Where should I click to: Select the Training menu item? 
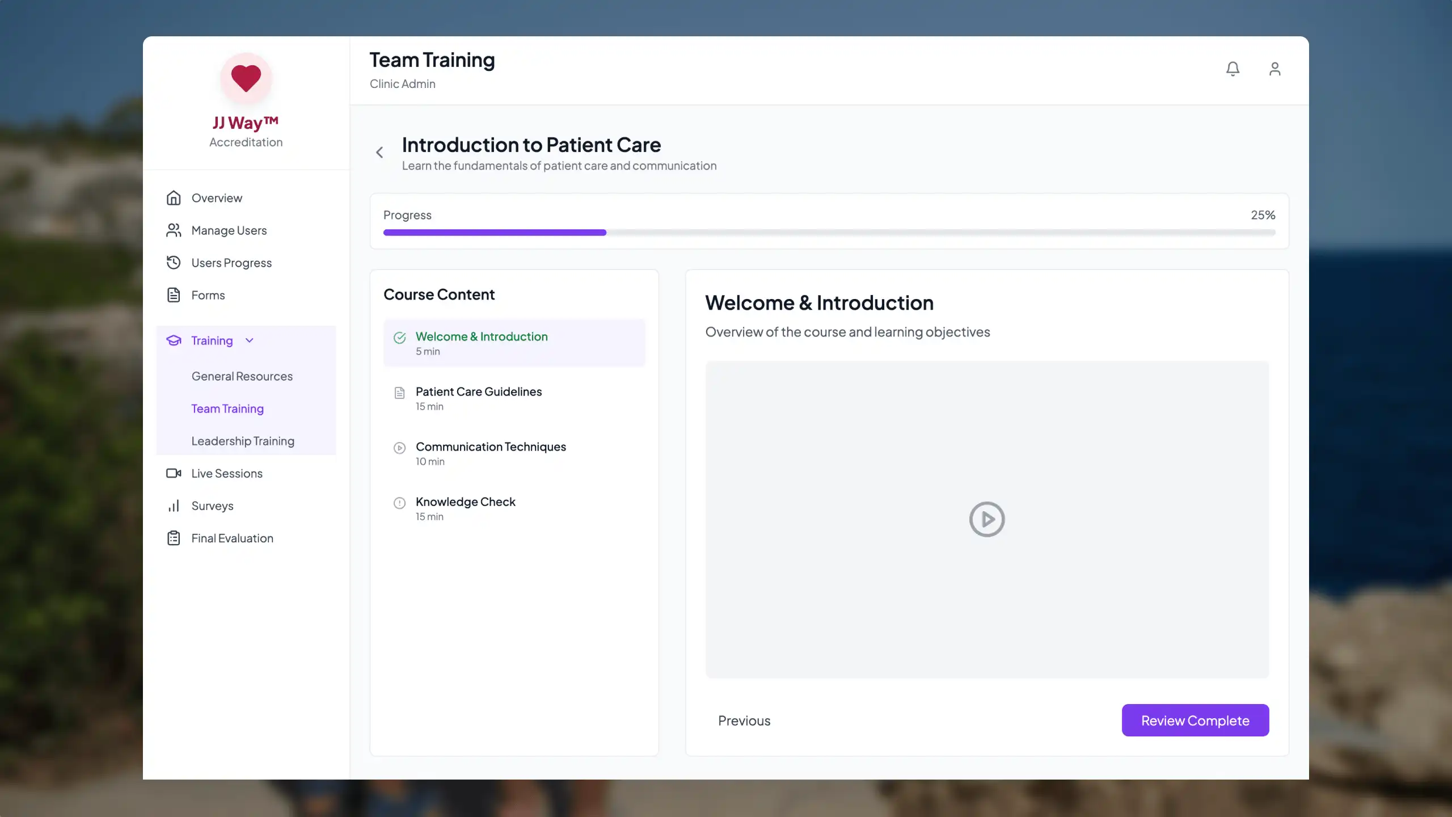pyautogui.click(x=246, y=340)
